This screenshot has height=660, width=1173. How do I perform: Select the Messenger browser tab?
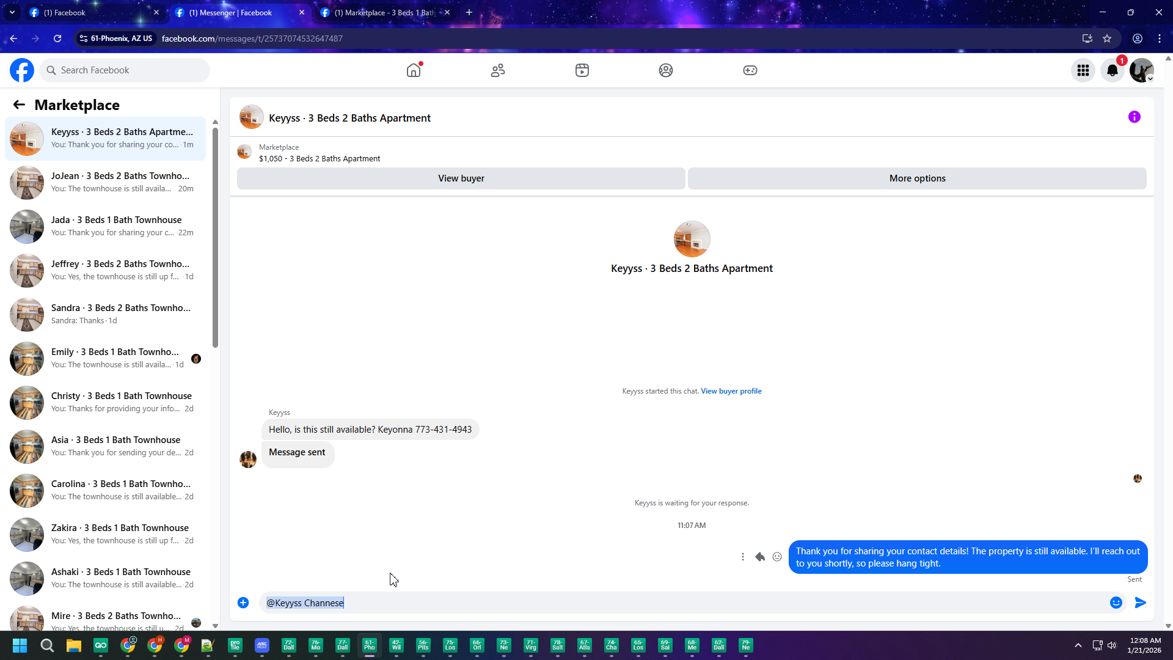(x=239, y=12)
